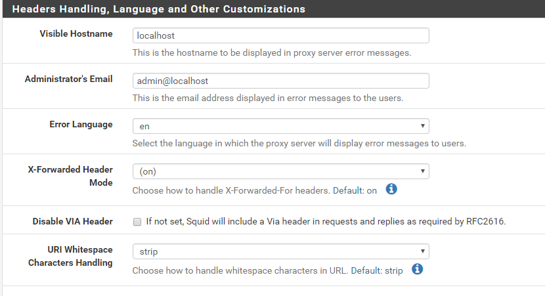The image size is (545, 296).
Task: Expand the X-Forwarded Header Mode dropdown
Action: coord(280,171)
